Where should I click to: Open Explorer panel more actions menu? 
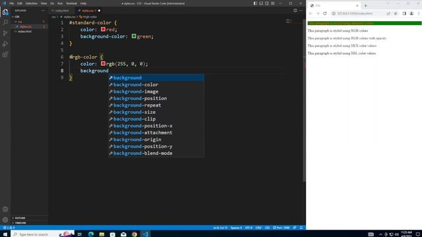click(x=43, y=11)
